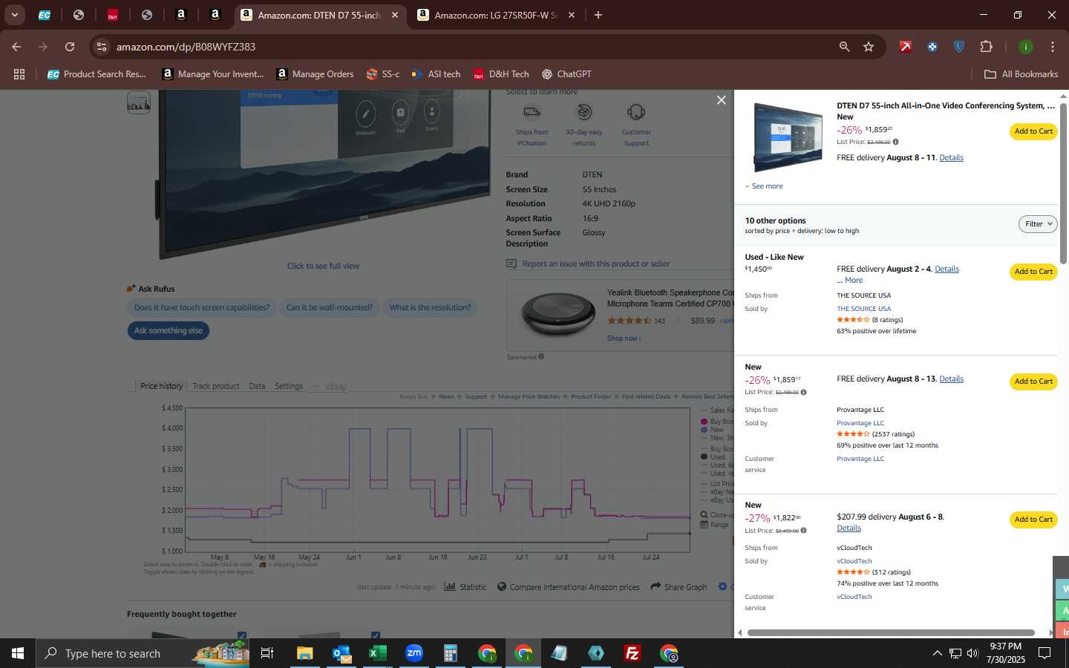
Task: Open Outlook from the taskbar
Action: pos(341,653)
